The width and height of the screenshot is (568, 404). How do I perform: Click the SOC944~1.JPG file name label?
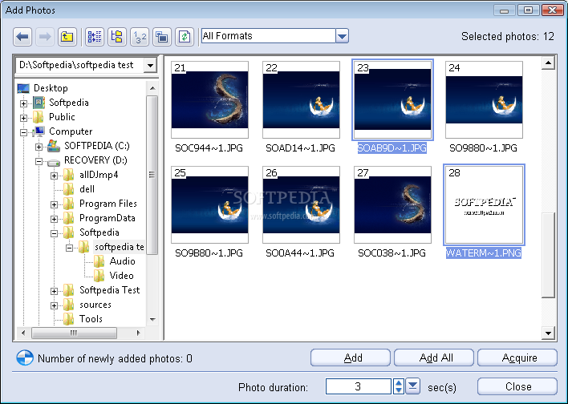(209, 148)
